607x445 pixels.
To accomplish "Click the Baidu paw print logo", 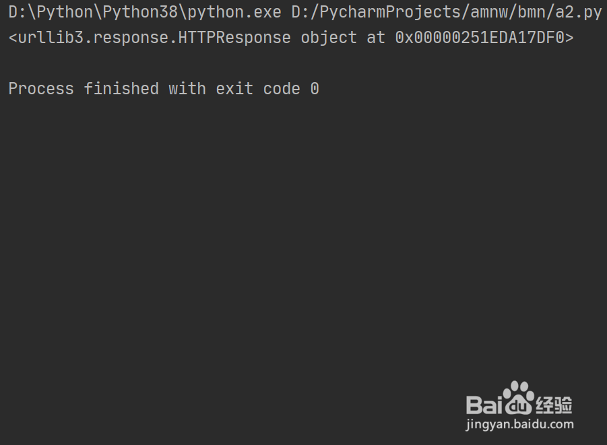I will (518, 398).
